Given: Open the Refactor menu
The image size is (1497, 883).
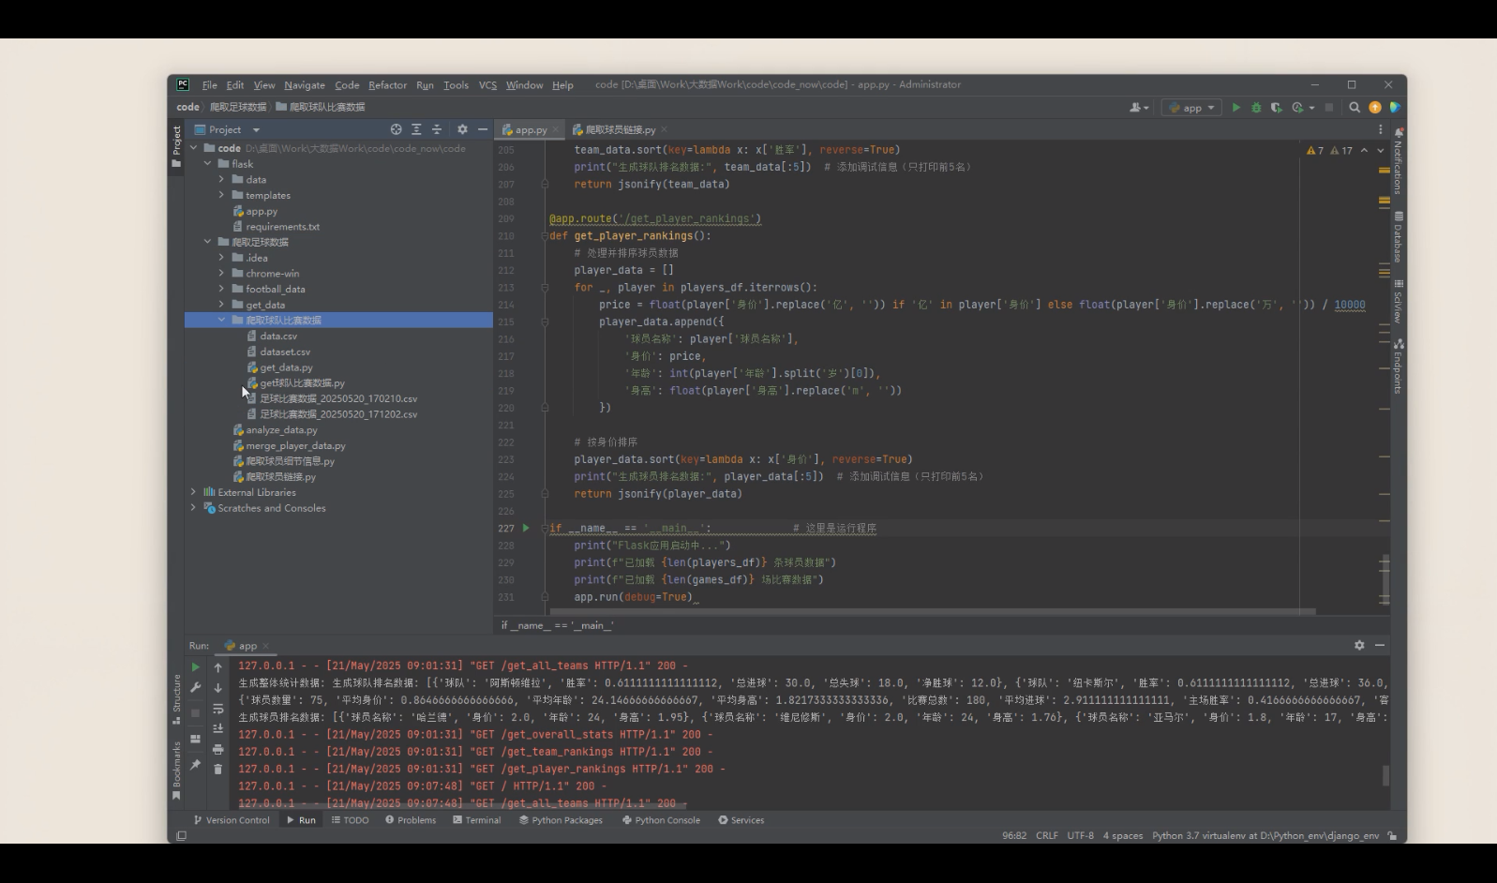Looking at the screenshot, I should click(387, 85).
